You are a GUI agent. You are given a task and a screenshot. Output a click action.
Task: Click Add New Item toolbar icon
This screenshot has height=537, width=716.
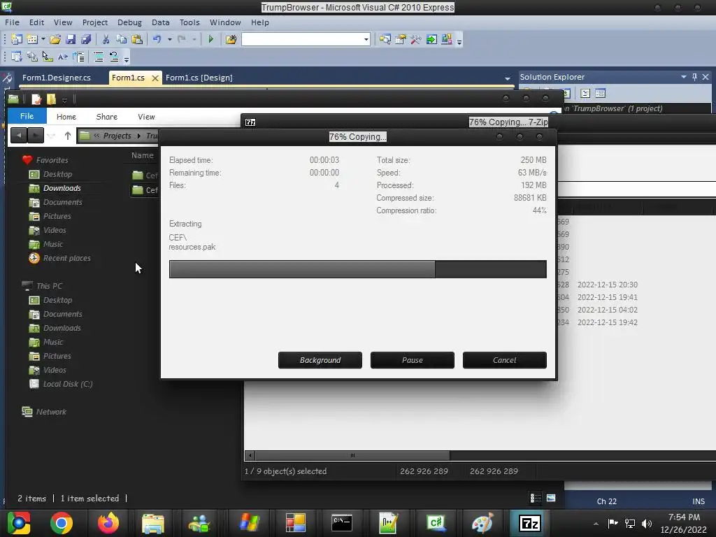click(32, 39)
